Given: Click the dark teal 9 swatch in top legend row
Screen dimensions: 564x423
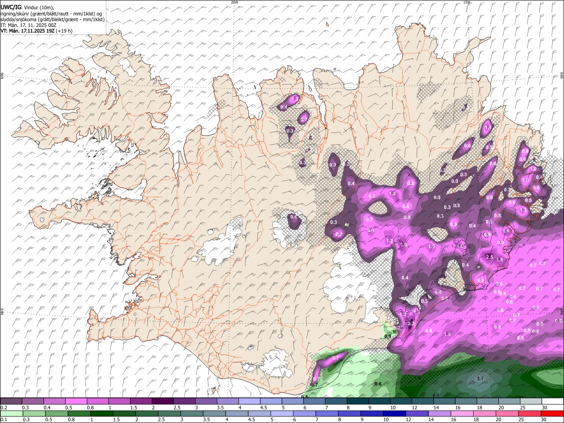Looking at the screenshot, I should point(379,401).
